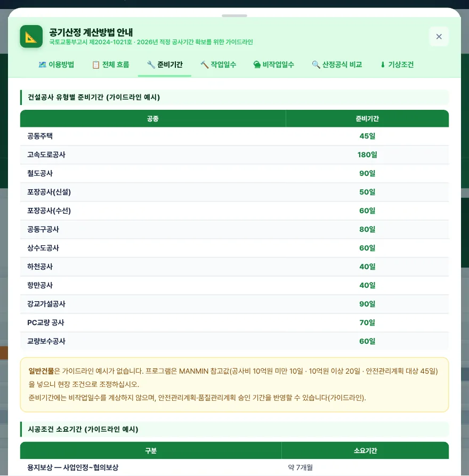469x476 pixels.
Task: Click the 일반건물 highlighted word in the note
Action: pos(41,371)
